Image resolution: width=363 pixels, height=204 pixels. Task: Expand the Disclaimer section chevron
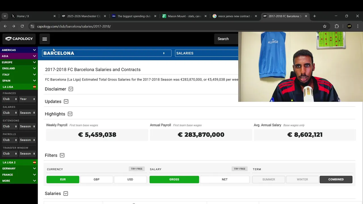click(71, 89)
